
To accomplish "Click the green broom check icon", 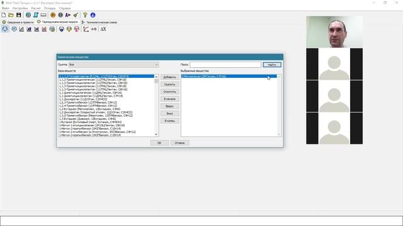I will 76,15.
